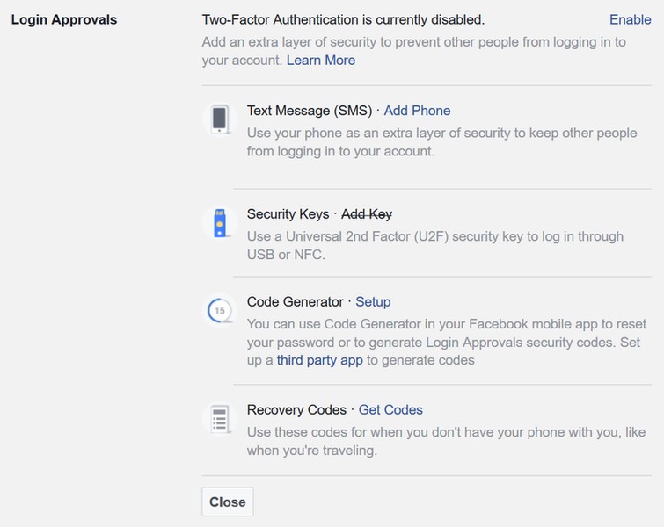Open Setup for Code Generator
Image resolution: width=664 pixels, height=527 pixels.
coord(373,301)
